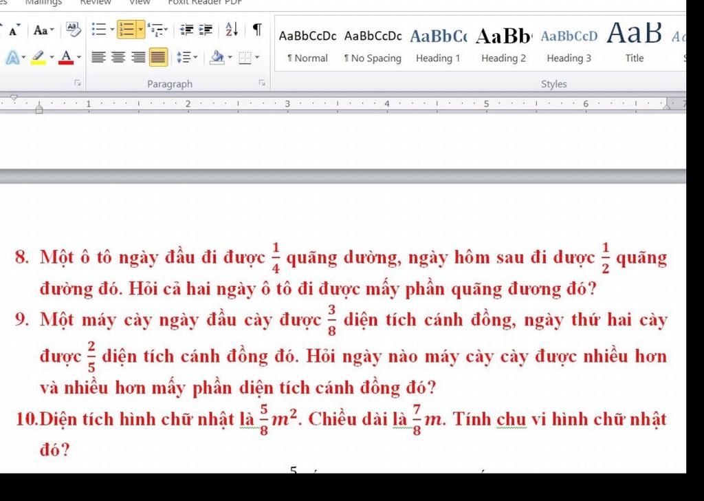Shrink the font size with the small A icon
This screenshot has height=501, width=704.
click(14, 30)
